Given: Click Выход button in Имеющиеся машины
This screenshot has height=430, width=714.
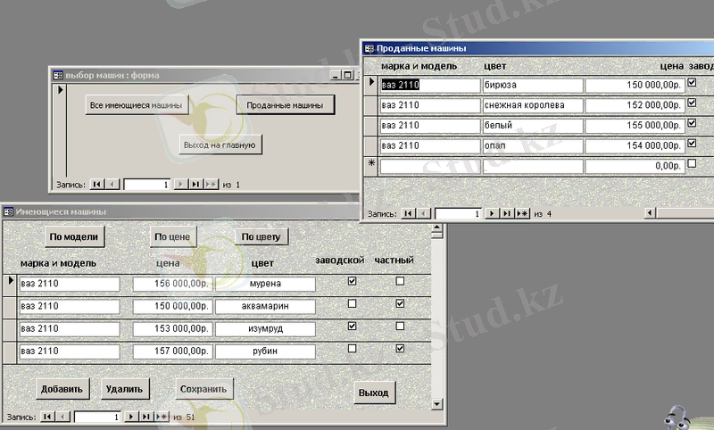Looking at the screenshot, I should [374, 393].
